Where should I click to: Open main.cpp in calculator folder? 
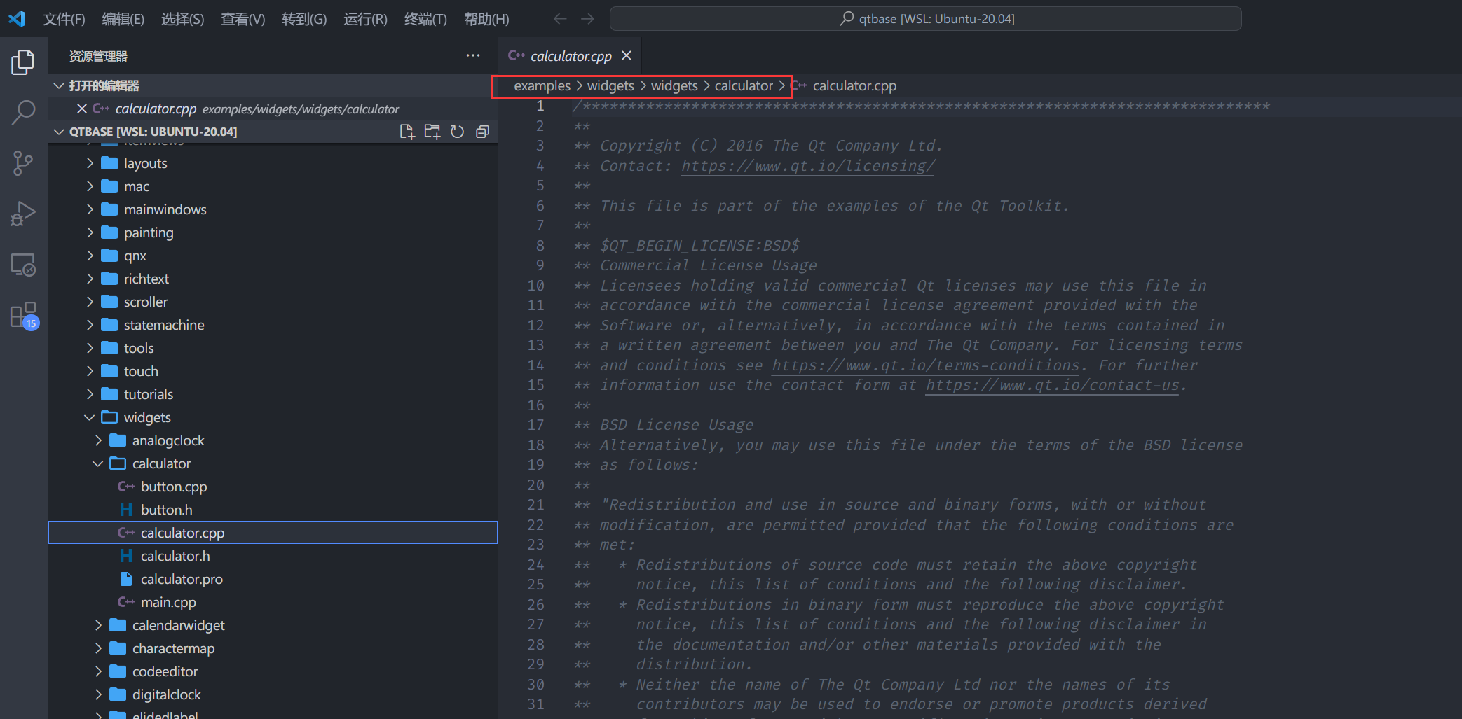273,602
